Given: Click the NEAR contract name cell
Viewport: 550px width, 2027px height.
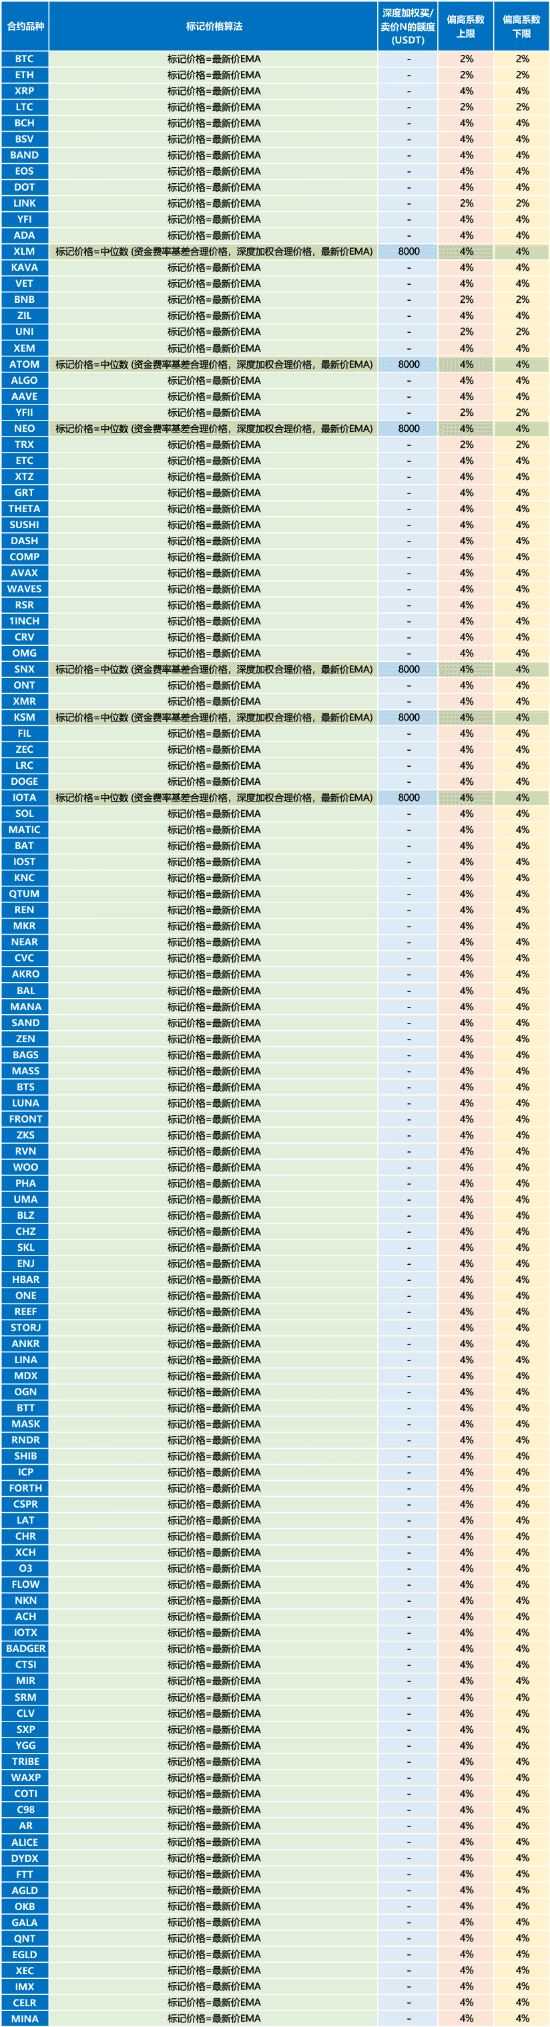Looking at the screenshot, I should point(24,943).
